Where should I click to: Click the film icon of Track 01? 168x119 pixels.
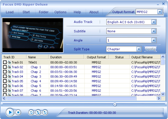click(9, 62)
